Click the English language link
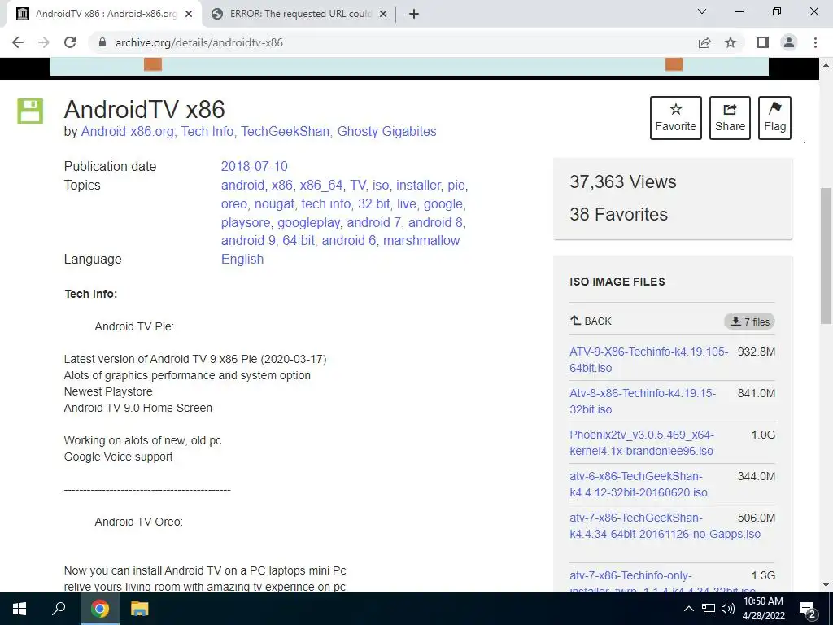Viewport: 833px width, 625px height. click(x=242, y=260)
